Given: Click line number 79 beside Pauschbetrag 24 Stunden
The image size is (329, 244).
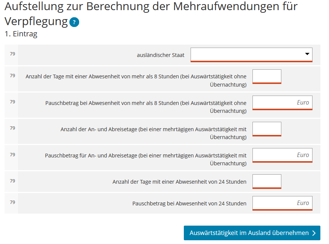Looking at the screenshot, I should 12,202.
